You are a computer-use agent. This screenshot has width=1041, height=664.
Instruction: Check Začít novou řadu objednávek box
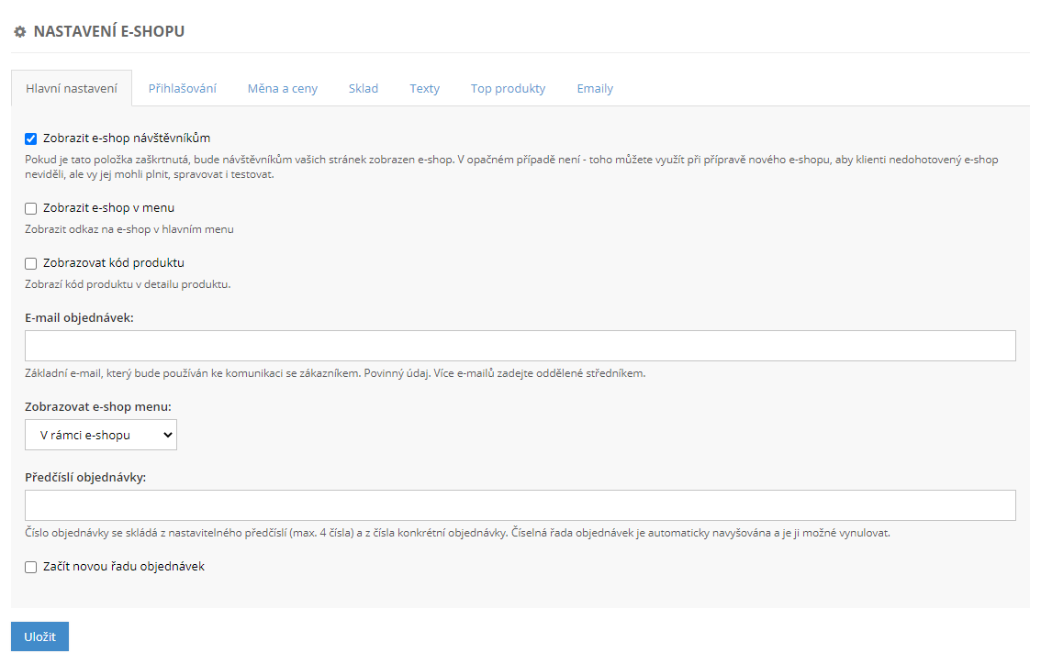pyautogui.click(x=31, y=567)
